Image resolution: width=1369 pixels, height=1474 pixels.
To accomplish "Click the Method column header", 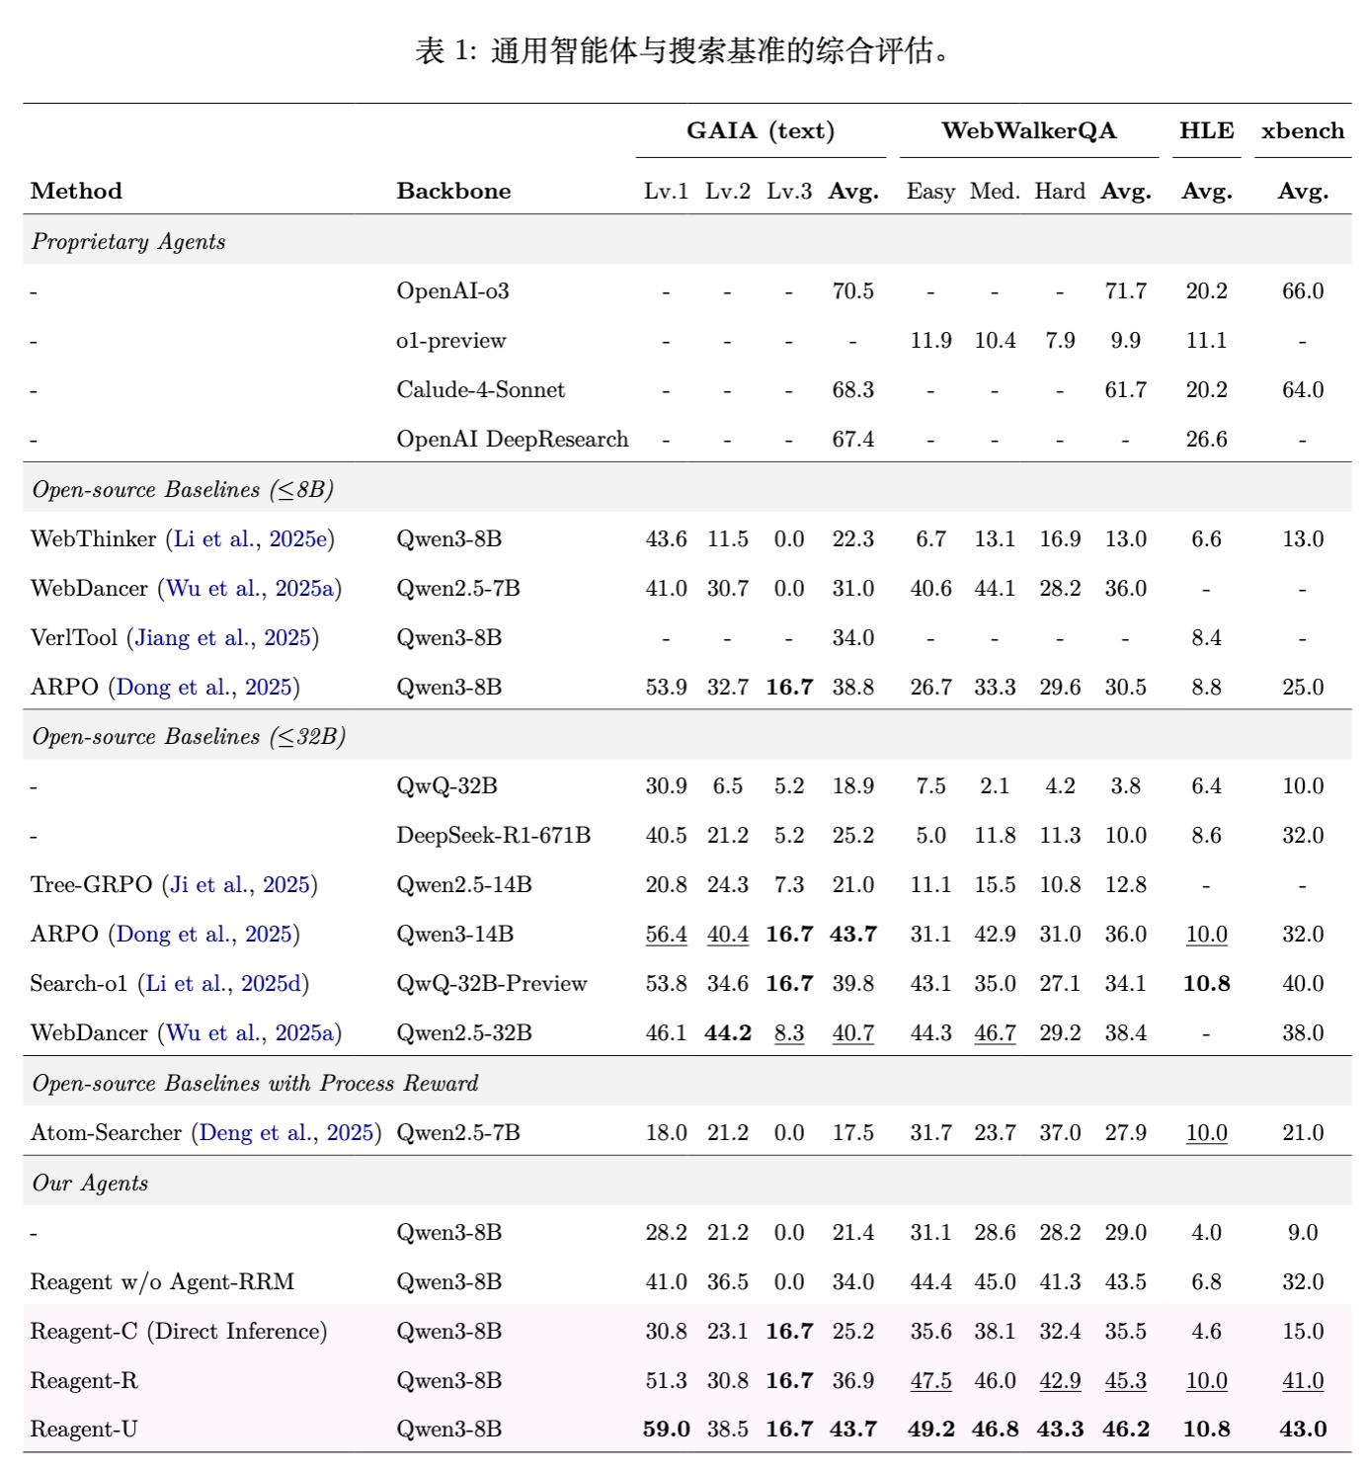I will coord(77,192).
